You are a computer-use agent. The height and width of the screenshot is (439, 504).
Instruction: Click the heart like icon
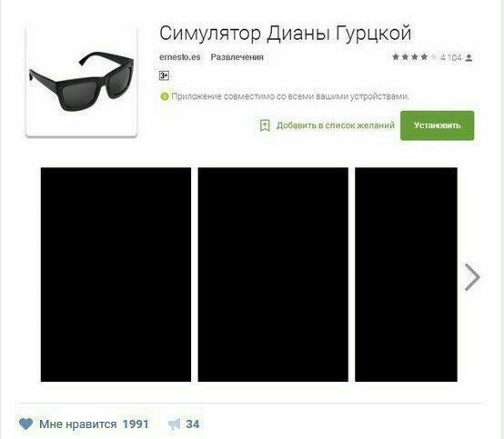25,424
